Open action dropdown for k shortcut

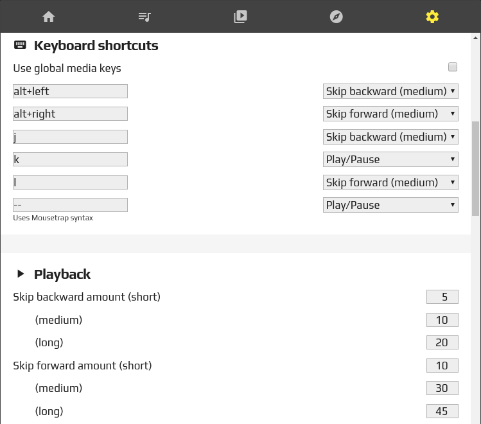coord(390,159)
